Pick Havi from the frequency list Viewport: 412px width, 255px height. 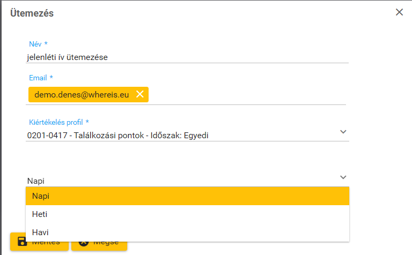click(x=187, y=232)
